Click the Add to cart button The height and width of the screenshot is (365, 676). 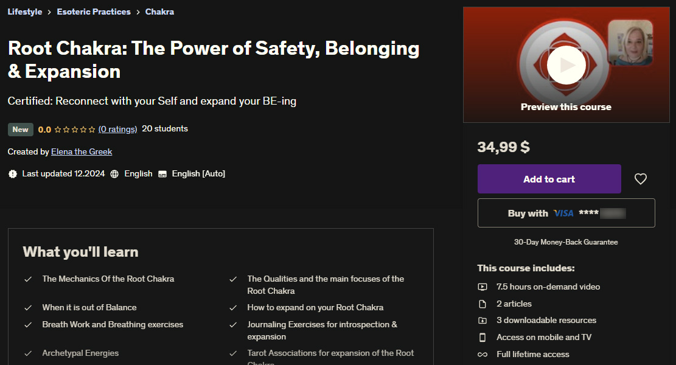(549, 179)
